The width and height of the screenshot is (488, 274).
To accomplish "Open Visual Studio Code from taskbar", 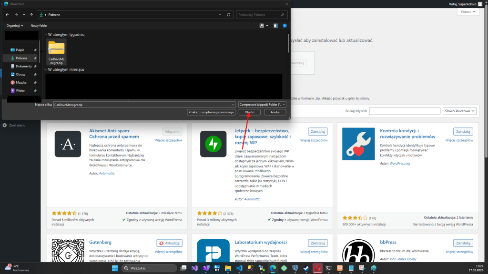I will point(239,268).
